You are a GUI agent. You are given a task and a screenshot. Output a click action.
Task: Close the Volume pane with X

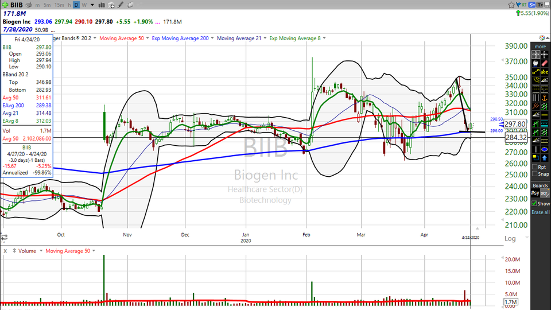(5, 251)
